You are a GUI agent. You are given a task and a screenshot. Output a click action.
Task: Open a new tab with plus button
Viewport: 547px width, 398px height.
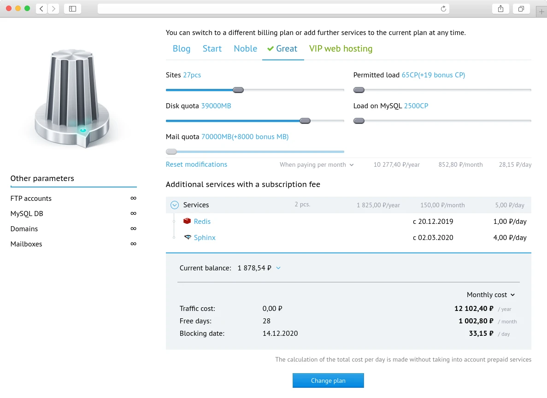541,12
